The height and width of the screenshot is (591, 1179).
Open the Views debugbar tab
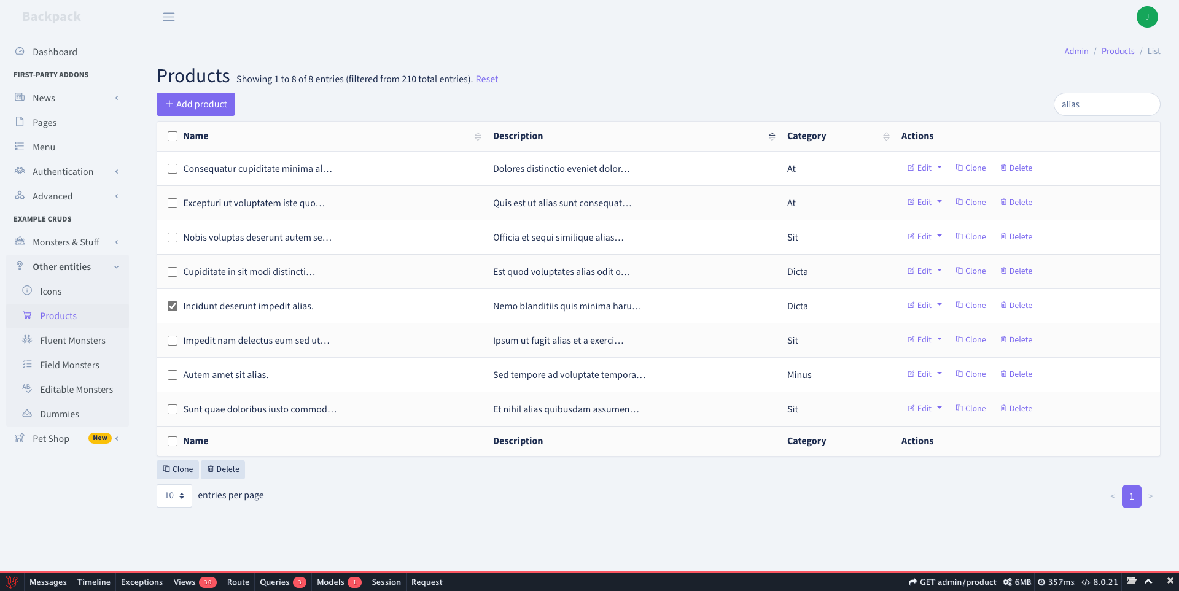point(195,582)
